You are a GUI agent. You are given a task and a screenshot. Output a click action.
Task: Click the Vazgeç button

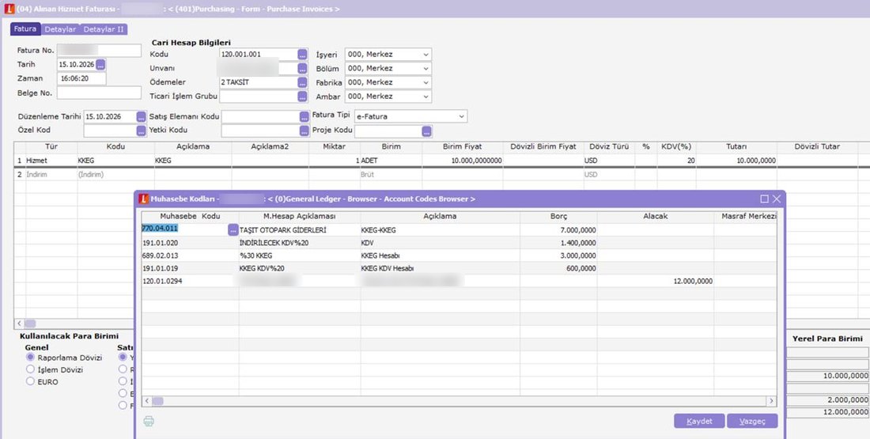click(x=752, y=422)
